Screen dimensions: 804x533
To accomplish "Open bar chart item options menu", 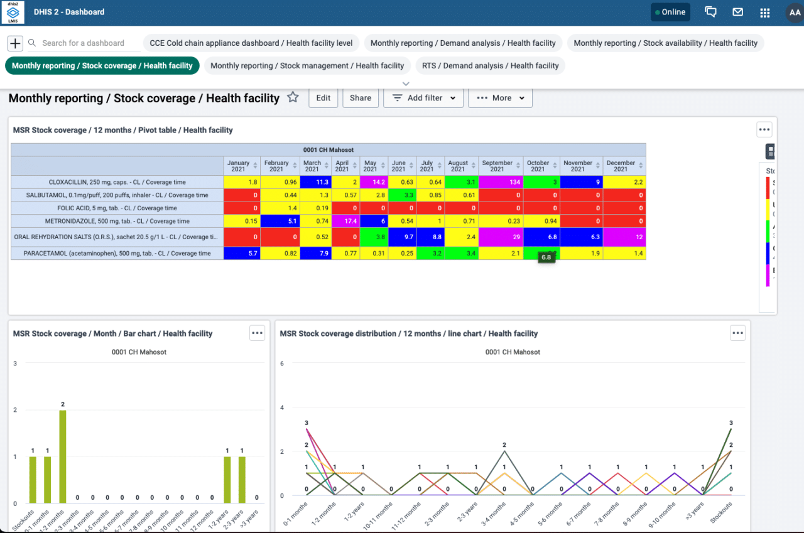I will [x=257, y=333].
